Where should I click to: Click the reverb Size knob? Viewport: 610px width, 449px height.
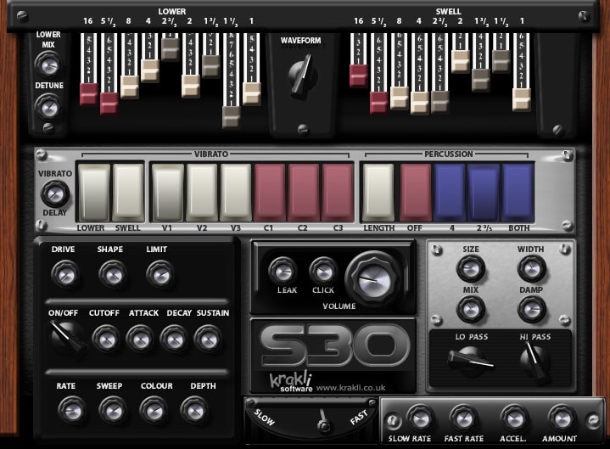[x=470, y=269]
